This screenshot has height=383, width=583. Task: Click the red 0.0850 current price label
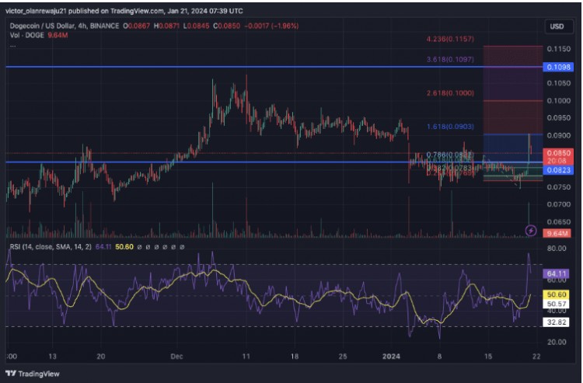pyautogui.click(x=557, y=153)
